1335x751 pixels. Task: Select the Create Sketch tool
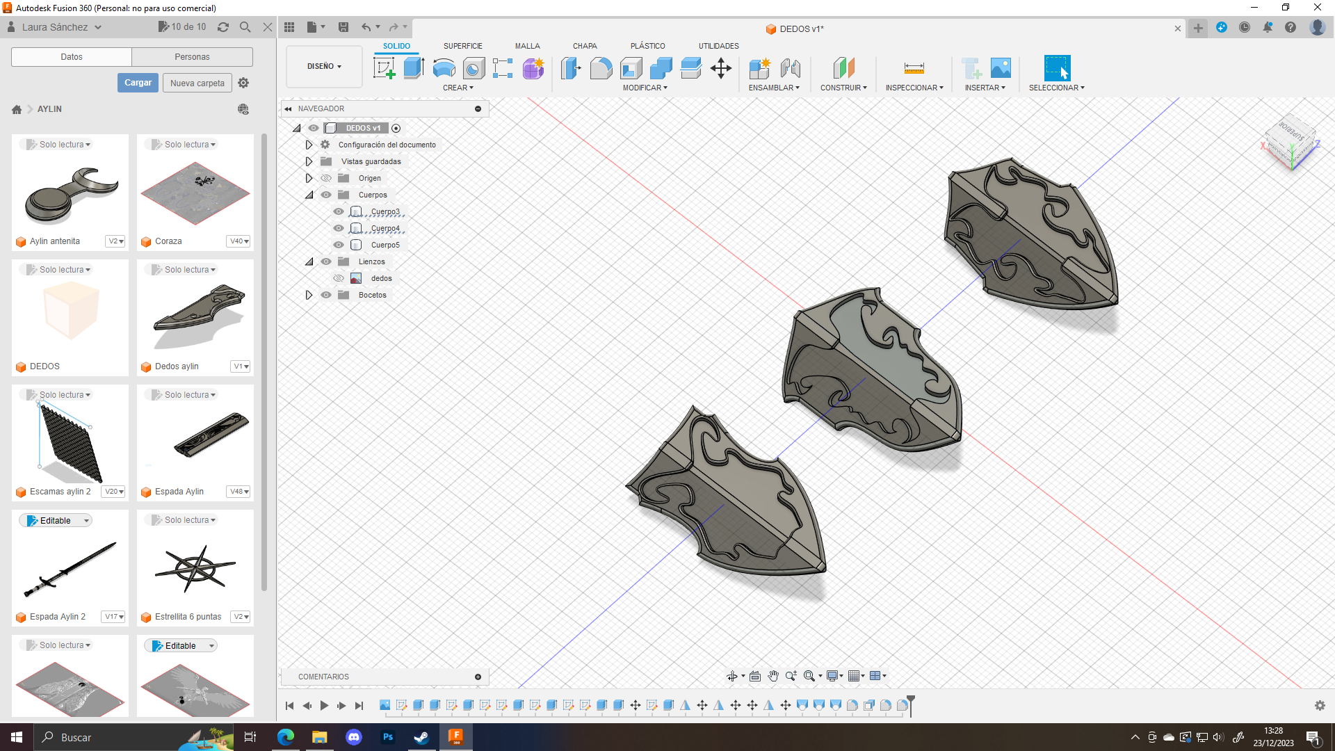[x=384, y=68]
